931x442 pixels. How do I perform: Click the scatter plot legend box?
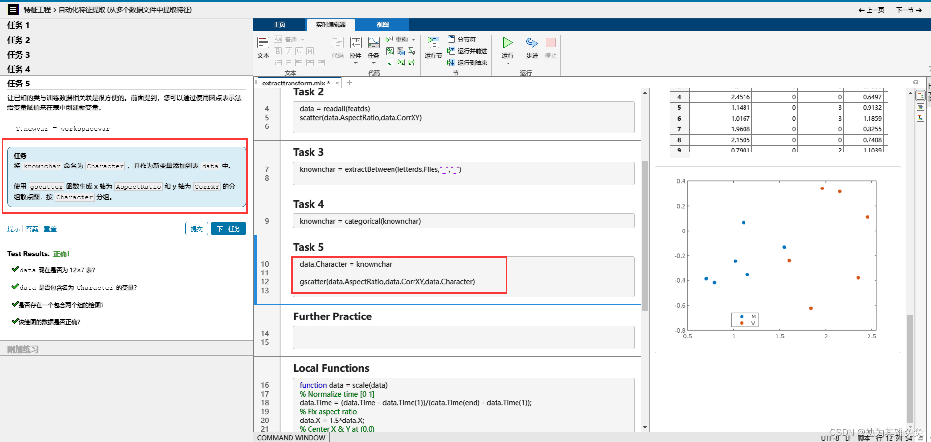pyautogui.click(x=745, y=320)
